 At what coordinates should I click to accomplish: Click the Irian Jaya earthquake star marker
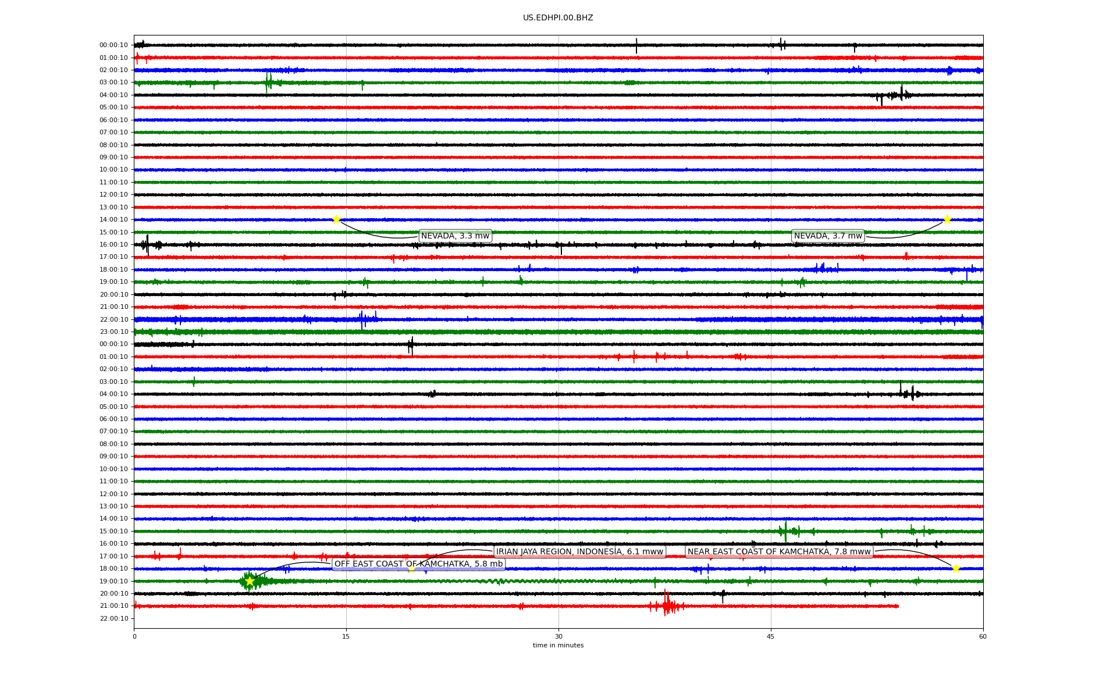point(411,568)
